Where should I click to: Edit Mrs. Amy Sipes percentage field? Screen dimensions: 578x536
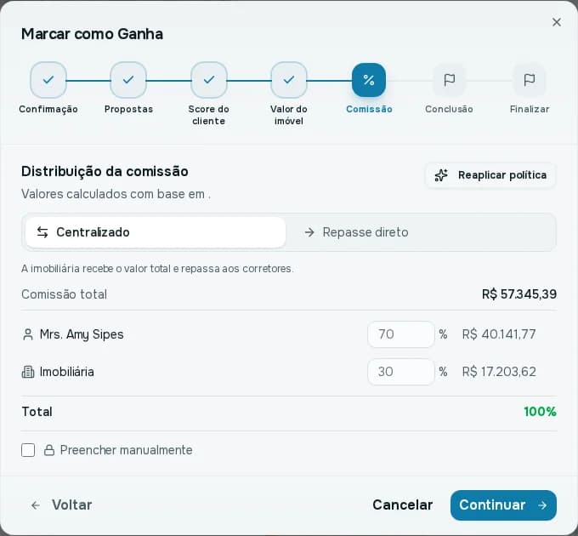click(x=401, y=334)
